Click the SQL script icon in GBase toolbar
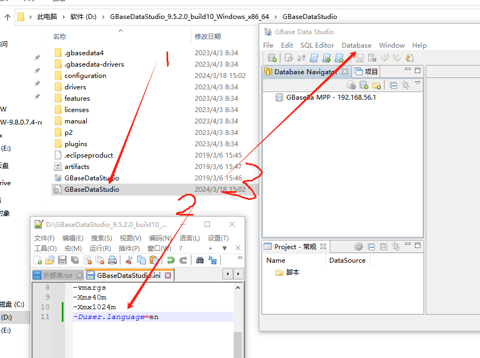The width and height of the screenshot is (480, 358). tap(314, 57)
